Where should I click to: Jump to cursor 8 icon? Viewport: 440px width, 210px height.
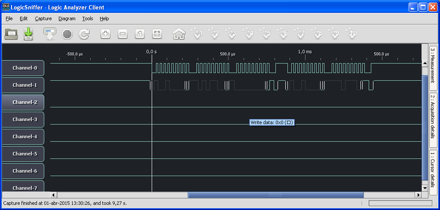tap(317, 33)
